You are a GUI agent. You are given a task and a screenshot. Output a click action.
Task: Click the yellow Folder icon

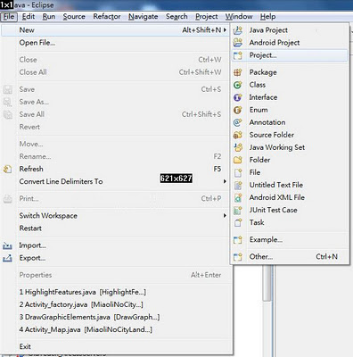tap(238, 160)
